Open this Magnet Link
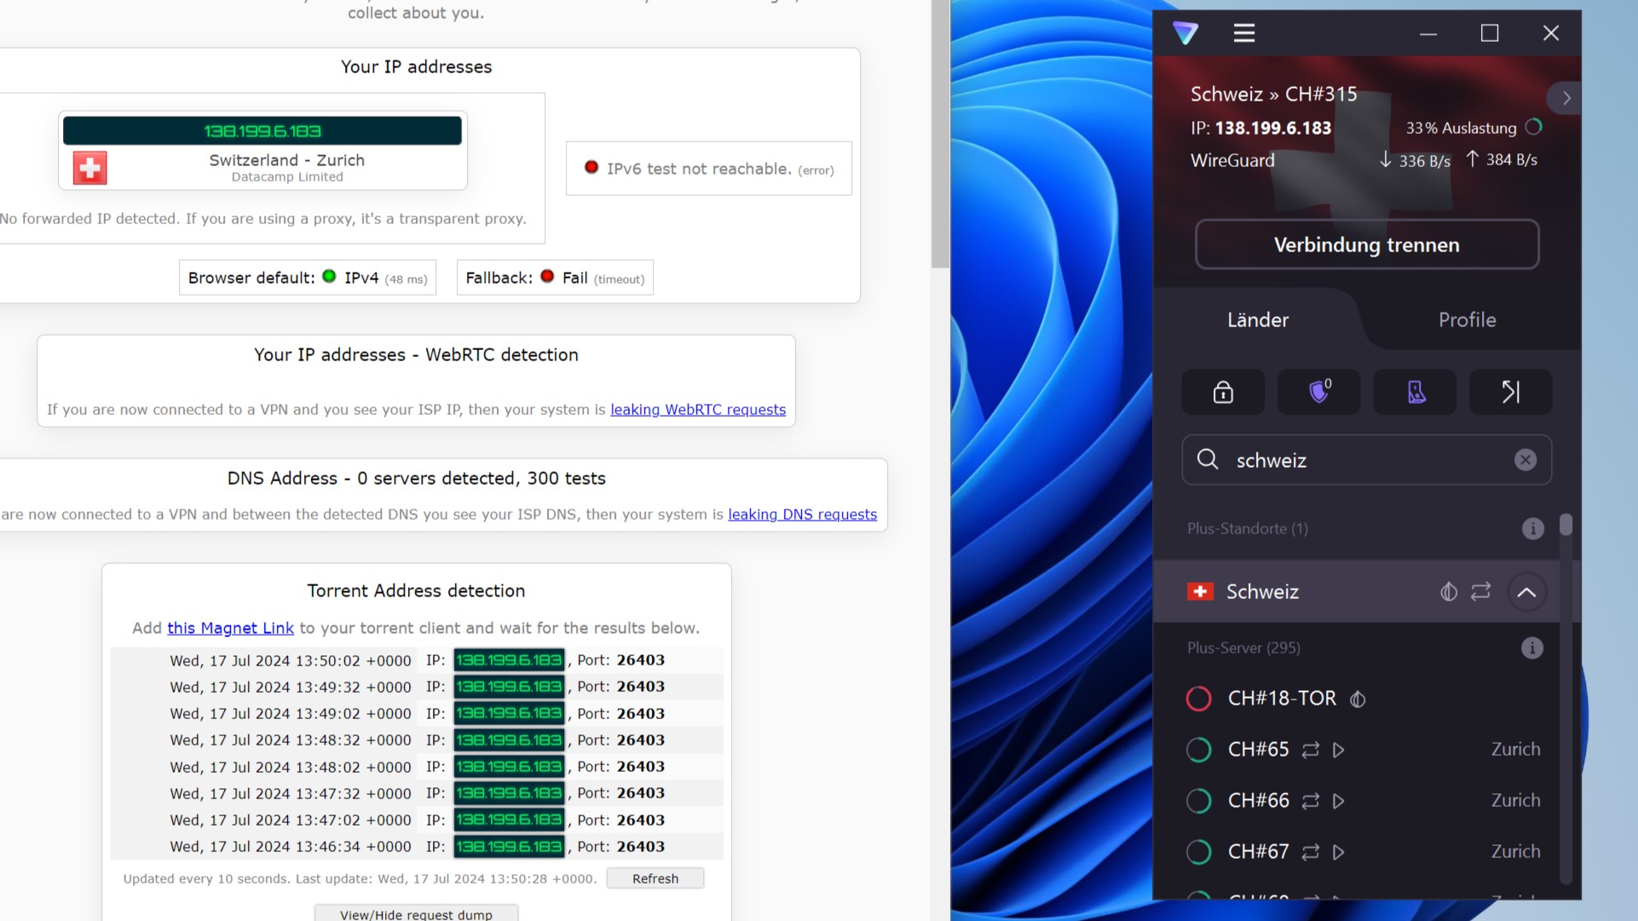The width and height of the screenshot is (1638, 921). coord(230,628)
